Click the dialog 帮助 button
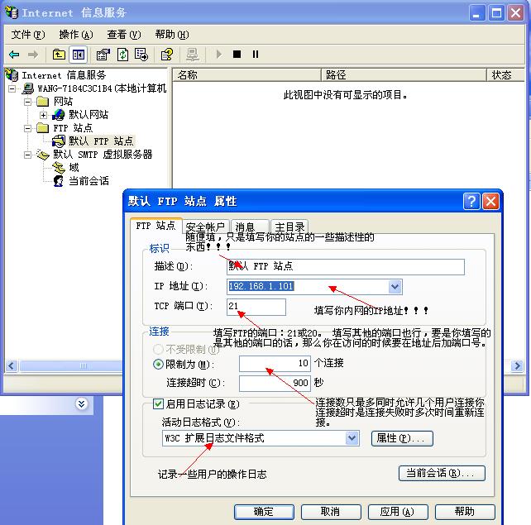Screen dimensions: 531x525 (465, 512)
